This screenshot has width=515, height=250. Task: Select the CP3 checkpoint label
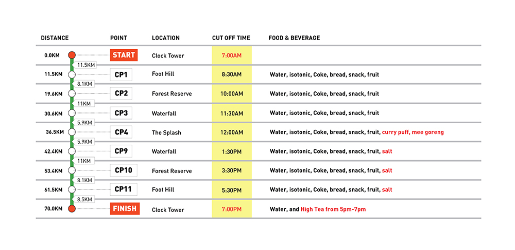(122, 113)
